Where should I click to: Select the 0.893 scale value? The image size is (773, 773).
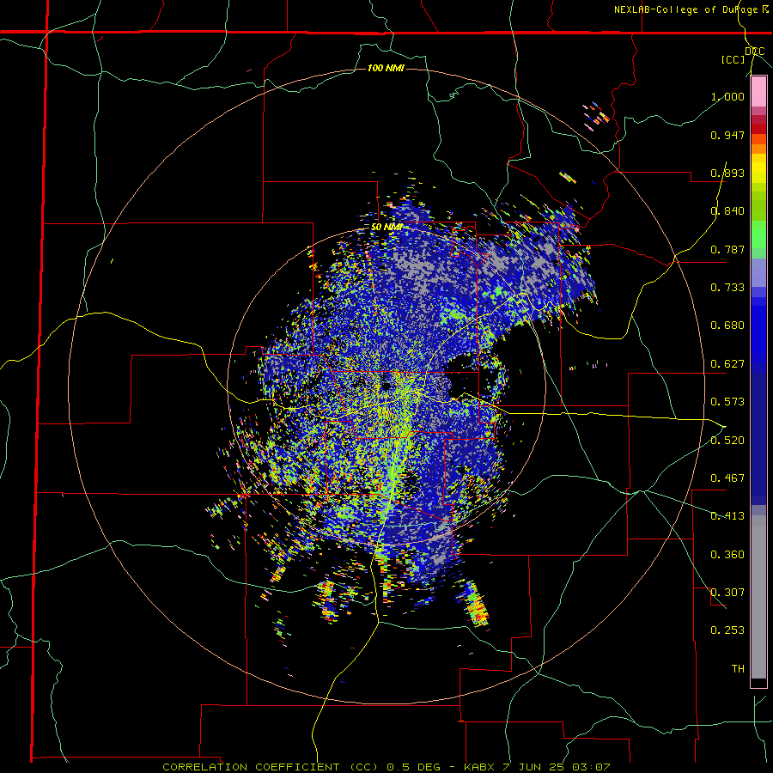[727, 173]
